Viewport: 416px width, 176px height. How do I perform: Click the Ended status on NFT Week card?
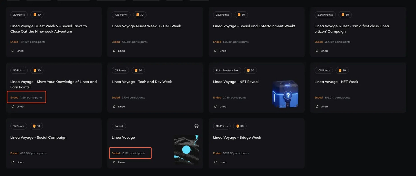click(x=319, y=97)
